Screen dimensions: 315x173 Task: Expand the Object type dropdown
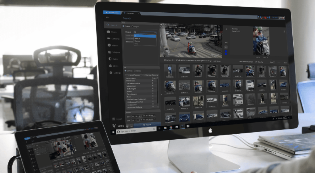point(145,32)
